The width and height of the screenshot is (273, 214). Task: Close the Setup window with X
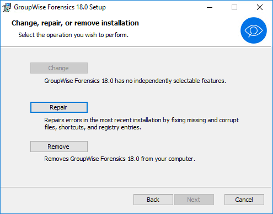point(260,7)
